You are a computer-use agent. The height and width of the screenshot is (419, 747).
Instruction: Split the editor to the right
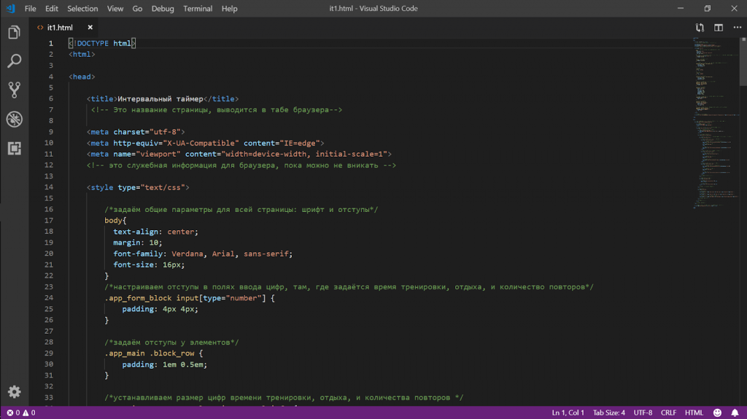719,28
